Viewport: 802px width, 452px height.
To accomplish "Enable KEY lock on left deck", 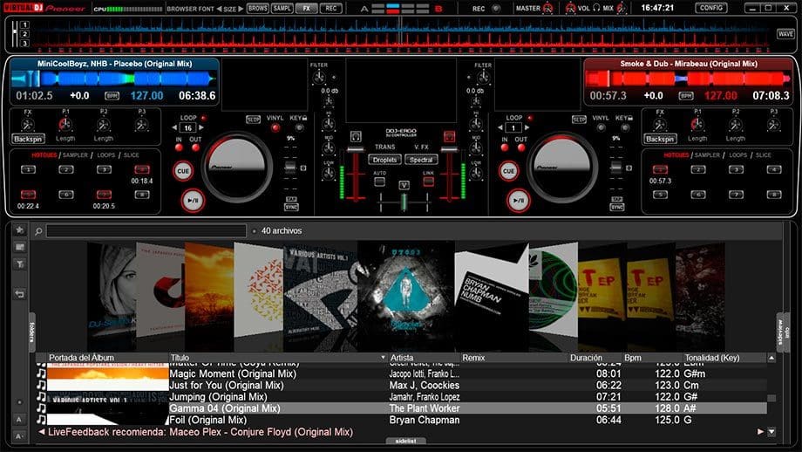I will click(x=299, y=127).
